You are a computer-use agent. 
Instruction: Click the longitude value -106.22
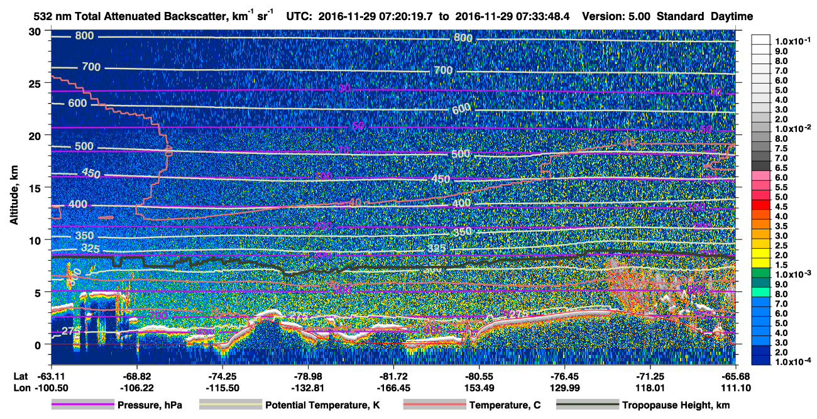(136, 388)
